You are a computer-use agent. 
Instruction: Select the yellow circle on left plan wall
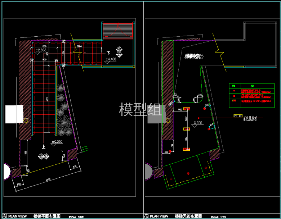point(26,120)
